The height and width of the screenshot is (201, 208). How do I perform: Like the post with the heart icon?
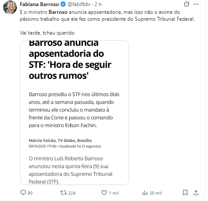point(104,193)
